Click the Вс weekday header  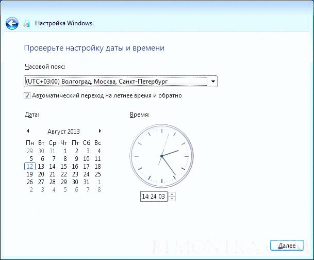98,143
